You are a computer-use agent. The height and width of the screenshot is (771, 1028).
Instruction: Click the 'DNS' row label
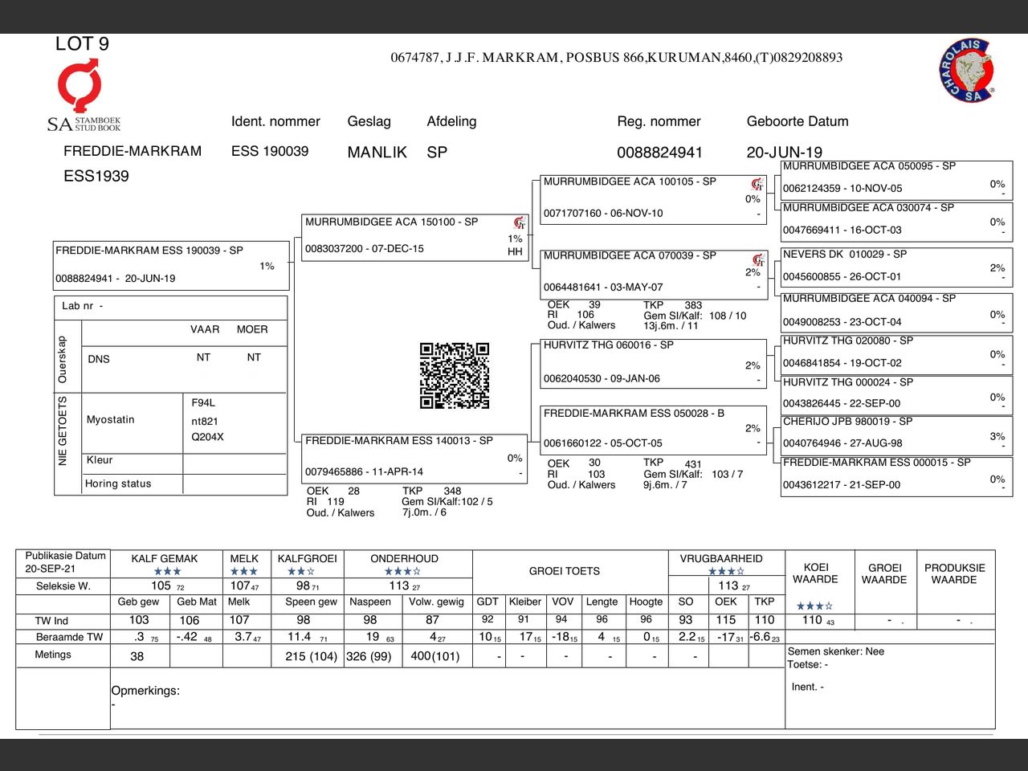pos(99,359)
